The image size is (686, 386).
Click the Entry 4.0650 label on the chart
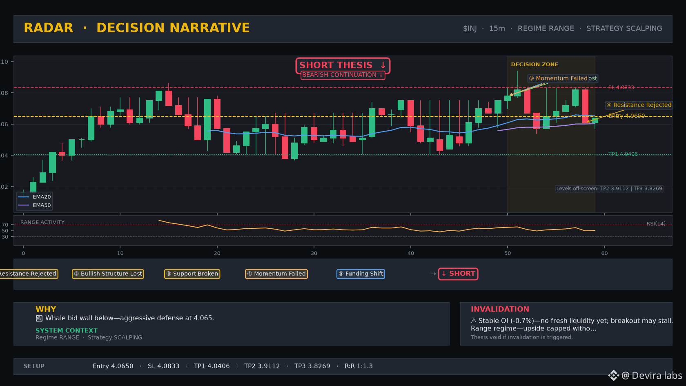[x=626, y=116]
